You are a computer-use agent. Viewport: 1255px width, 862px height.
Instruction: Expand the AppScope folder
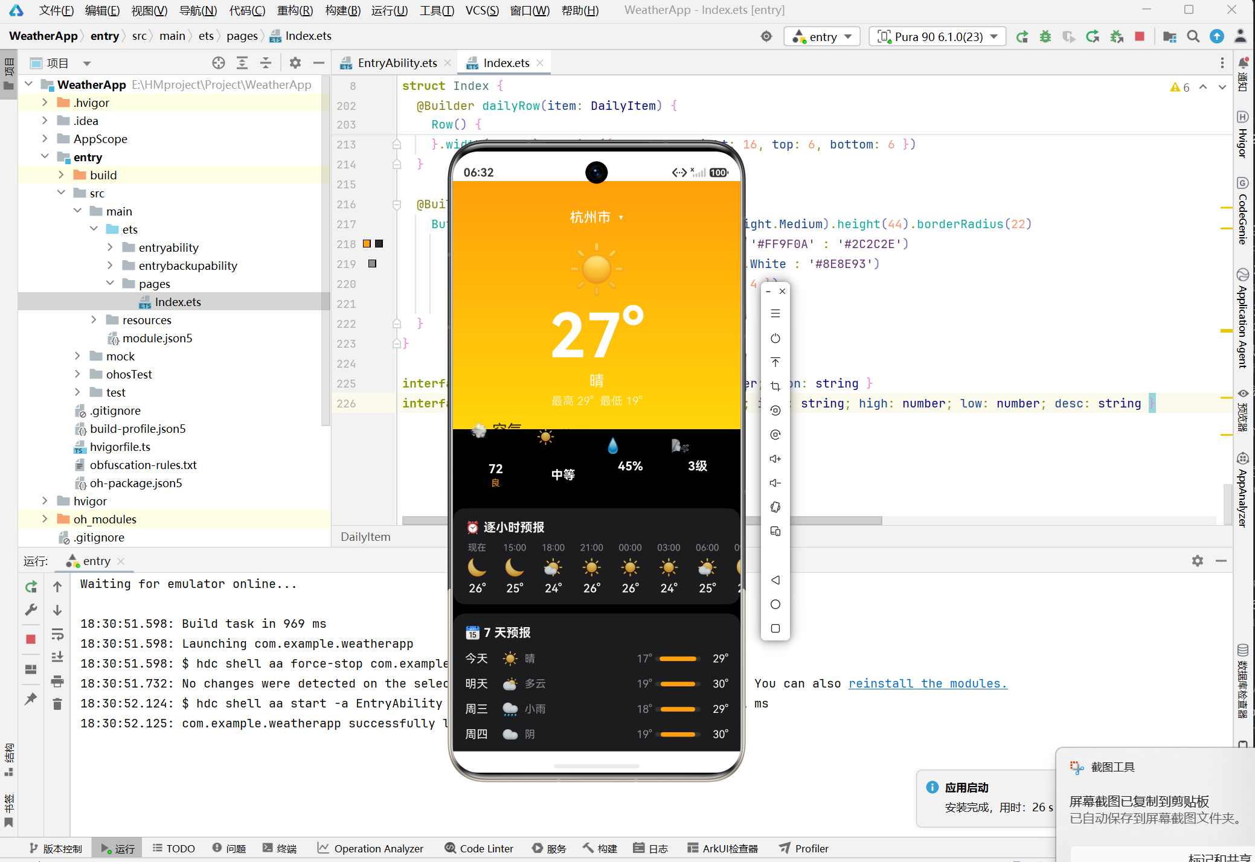point(45,139)
